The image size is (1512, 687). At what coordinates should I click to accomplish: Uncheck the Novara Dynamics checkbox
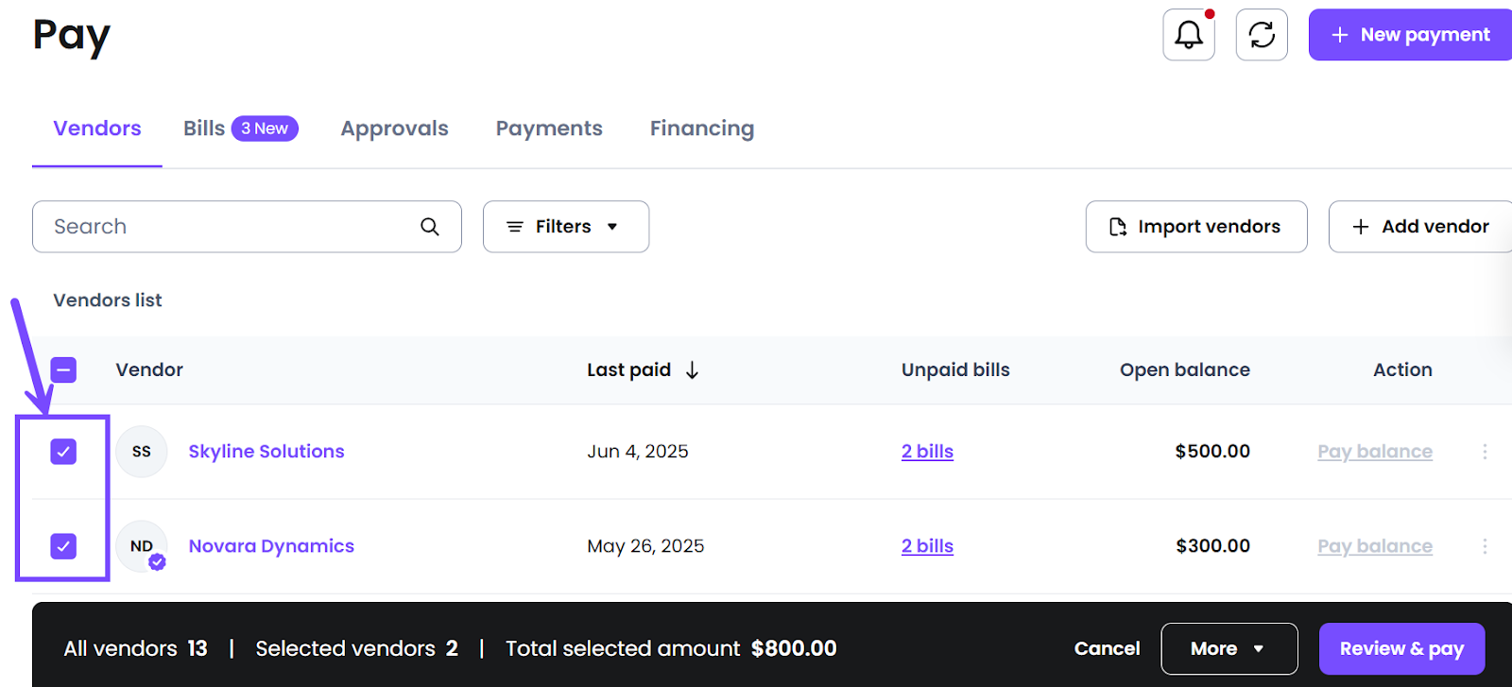[x=63, y=546]
